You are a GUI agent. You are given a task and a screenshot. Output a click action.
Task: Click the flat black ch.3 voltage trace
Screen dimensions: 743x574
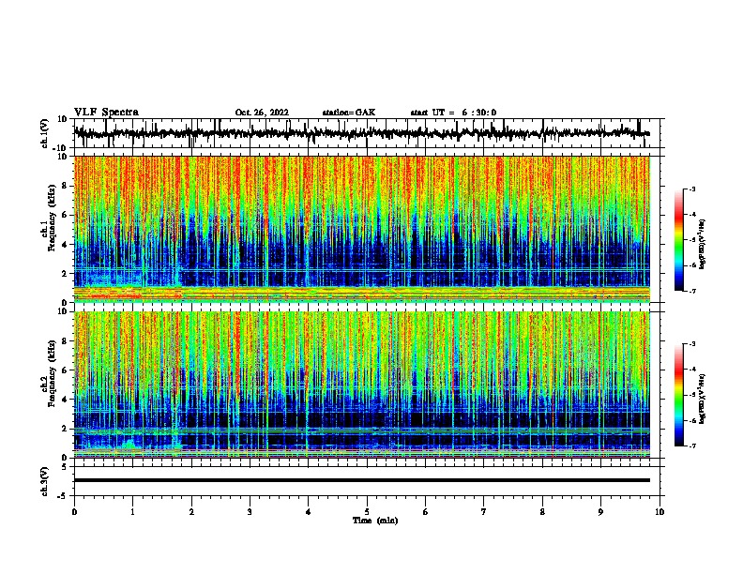(361, 480)
